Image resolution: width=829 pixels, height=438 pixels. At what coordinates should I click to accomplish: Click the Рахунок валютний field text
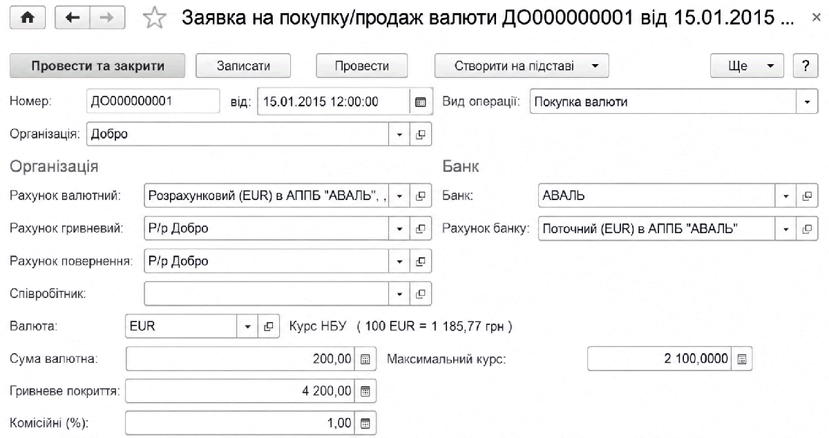pyautogui.click(x=267, y=195)
